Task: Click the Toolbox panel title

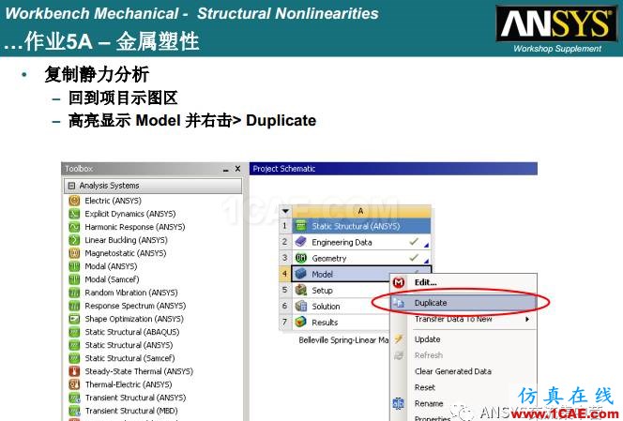Action: (x=79, y=169)
